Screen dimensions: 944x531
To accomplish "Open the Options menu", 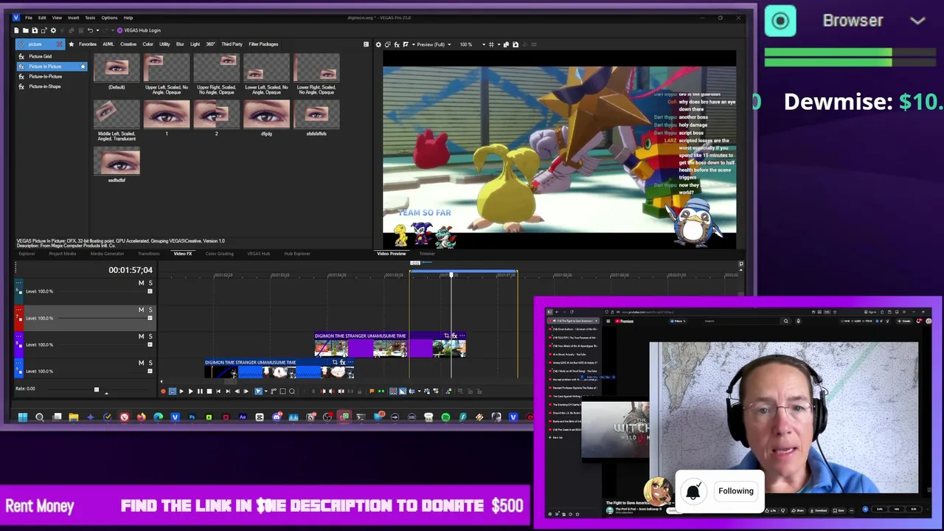I will click(109, 18).
